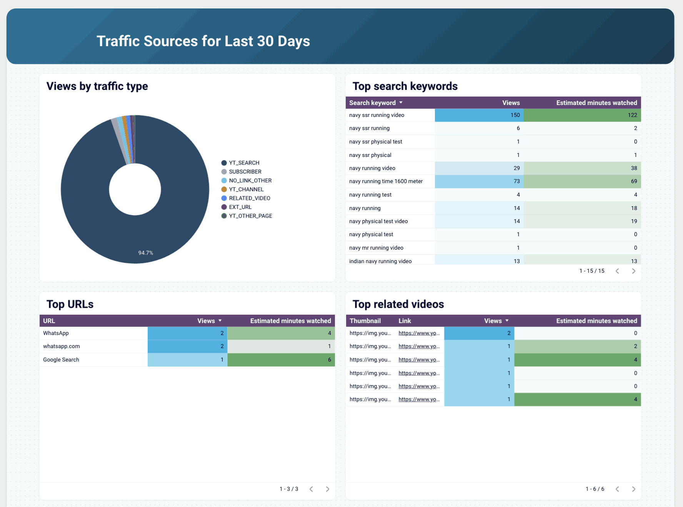Click SUBSCRIBER legend entry
Screen dimensions: 683x507
pyautogui.click(x=245, y=172)
